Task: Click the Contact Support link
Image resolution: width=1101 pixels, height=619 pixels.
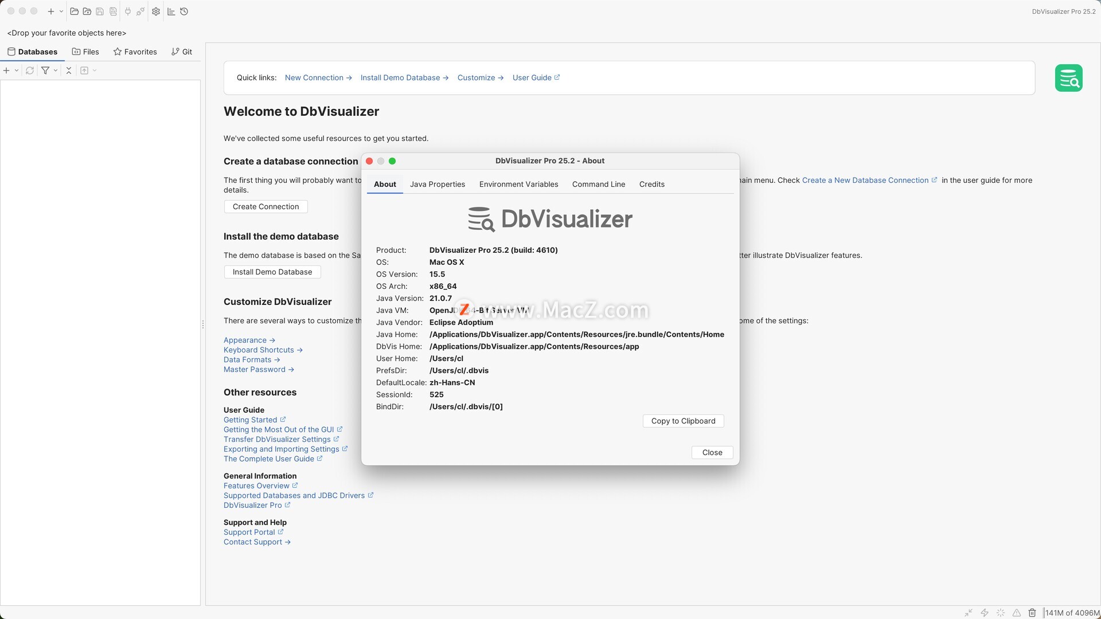Action: (x=257, y=542)
